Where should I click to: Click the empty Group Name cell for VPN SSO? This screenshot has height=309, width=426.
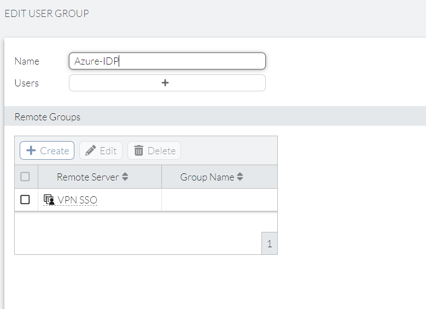(x=219, y=200)
